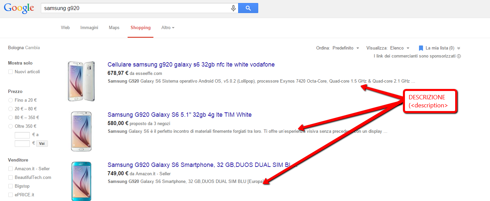
Task: Switch to the Immagini tab
Action: point(89,28)
